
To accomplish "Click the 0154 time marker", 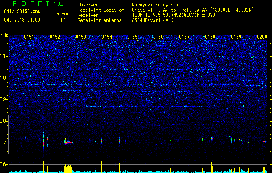I will 107,37.
